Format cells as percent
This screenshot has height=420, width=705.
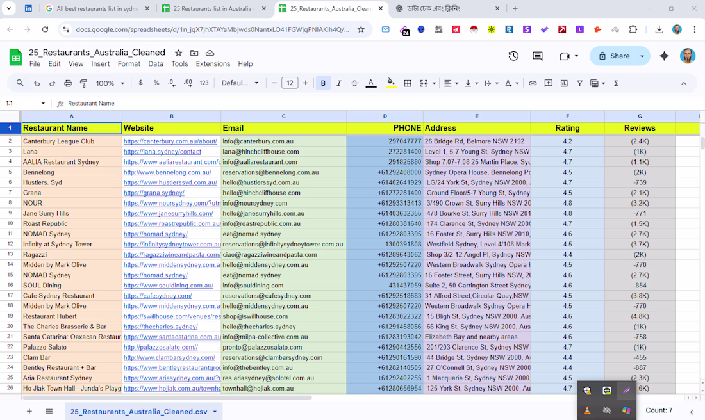(156, 83)
